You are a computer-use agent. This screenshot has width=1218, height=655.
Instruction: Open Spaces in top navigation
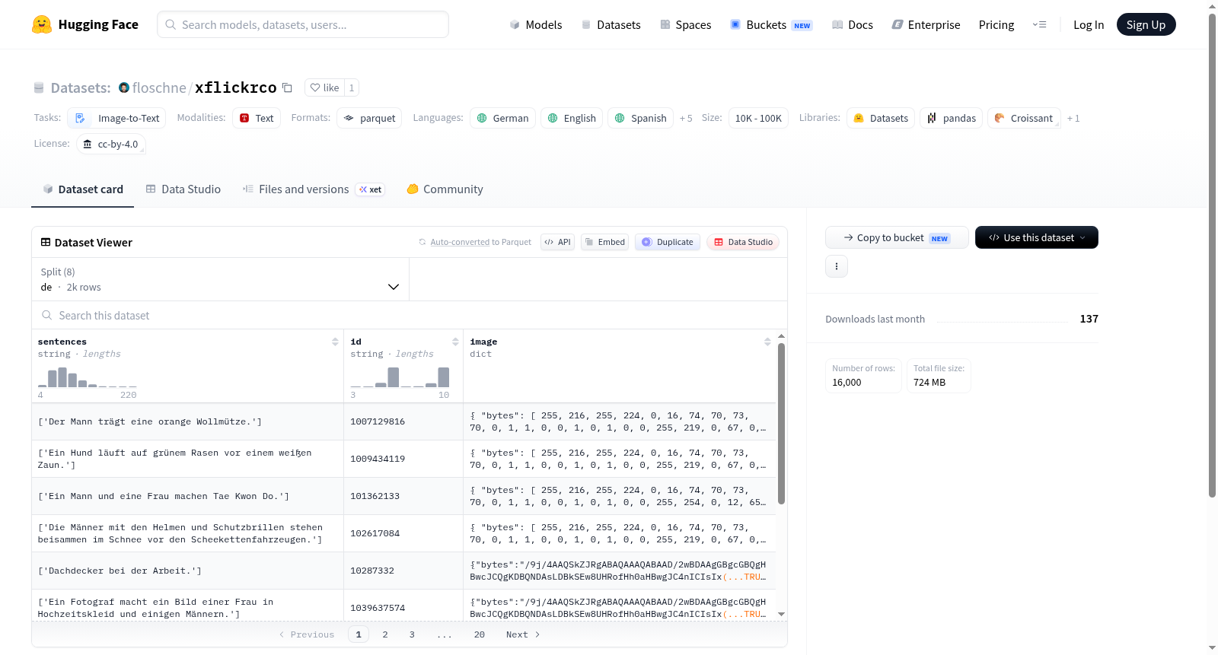(686, 24)
